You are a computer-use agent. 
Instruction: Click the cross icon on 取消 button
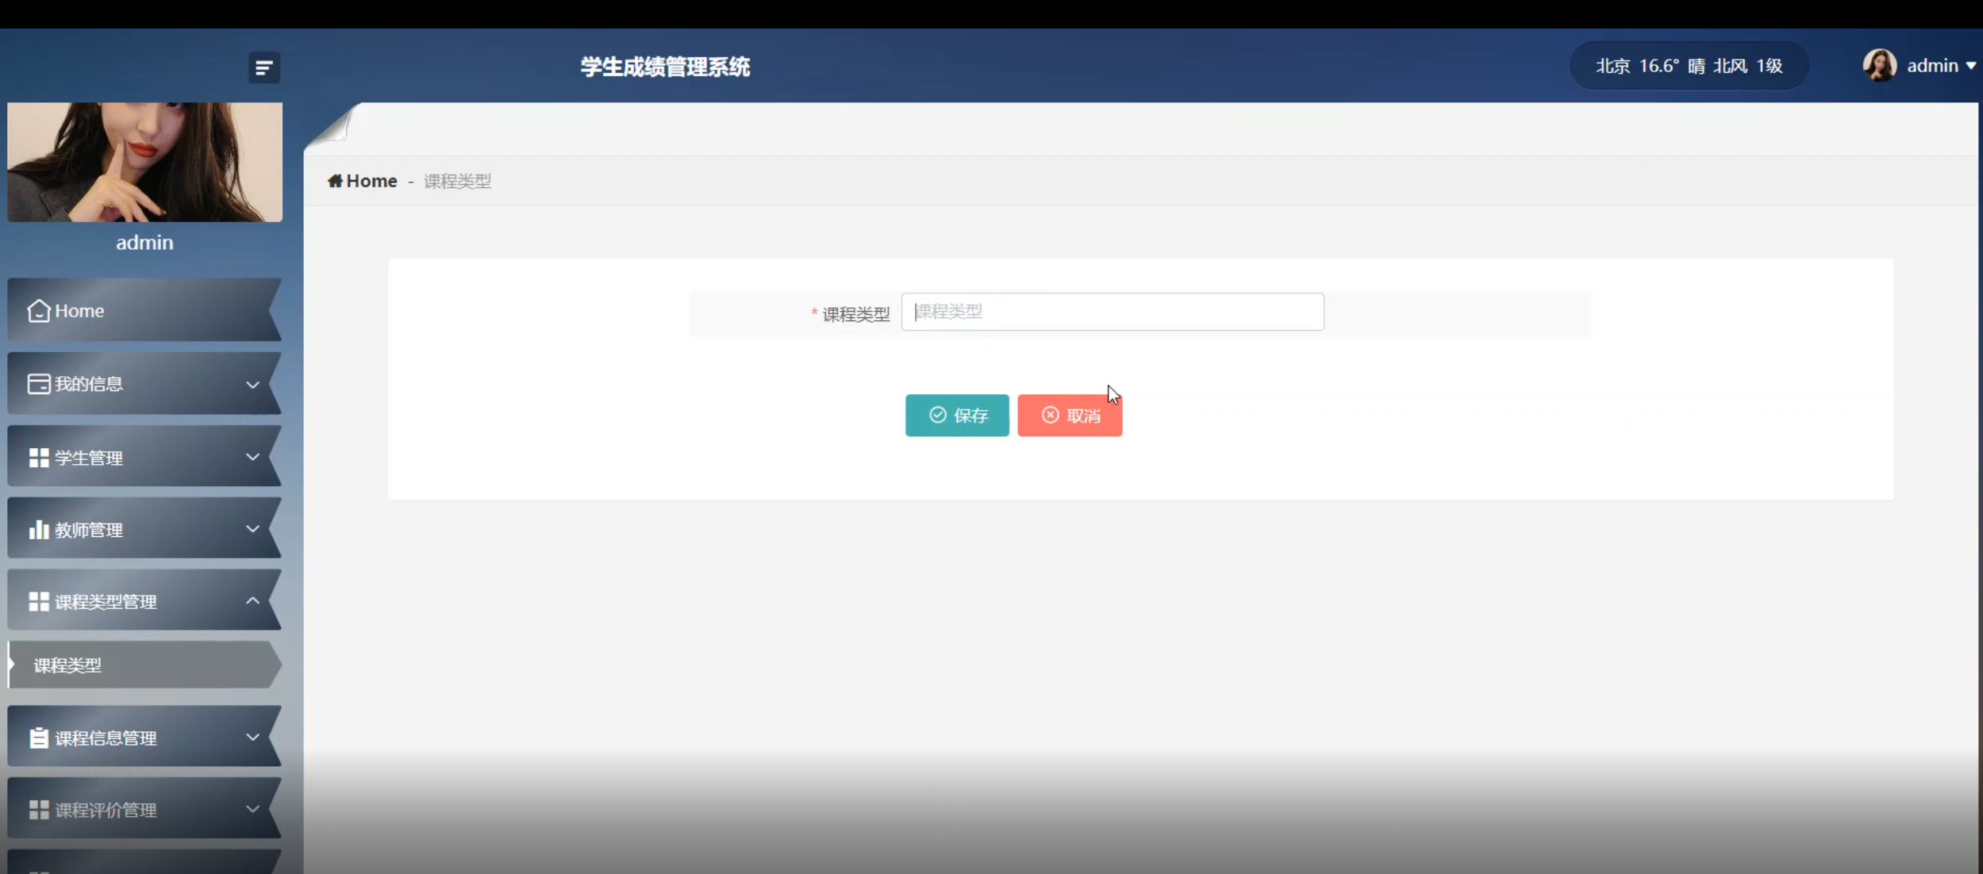[x=1051, y=415]
